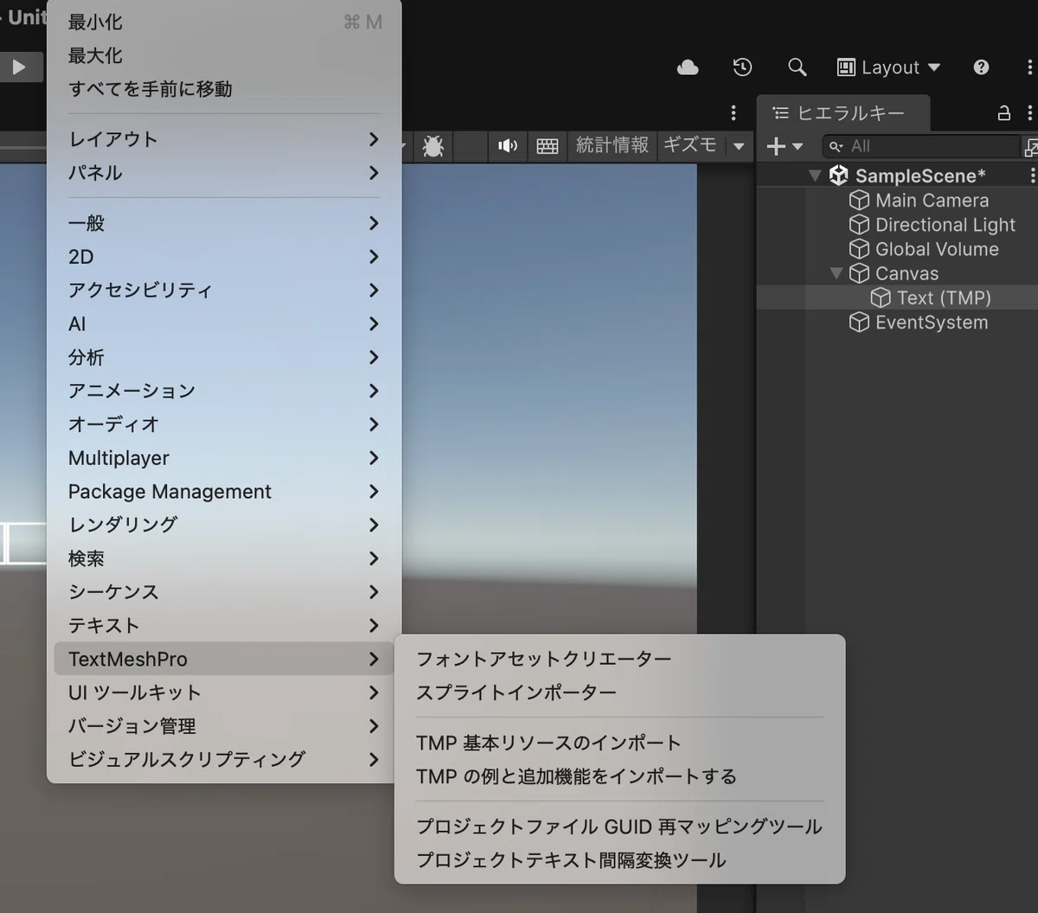The width and height of the screenshot is (1038, 913).
Task: Open the gizmos dropdown arrow
Action: (x=739, y=146)
